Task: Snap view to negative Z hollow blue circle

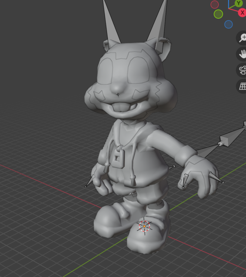Action: [229, 24]
